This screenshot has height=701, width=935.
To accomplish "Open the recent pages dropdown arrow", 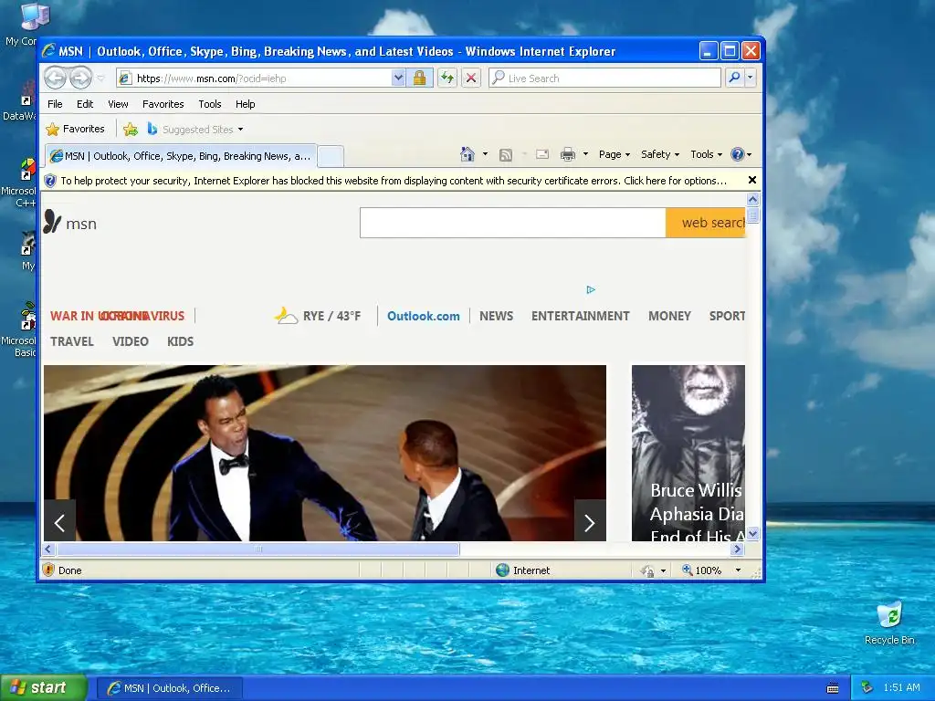I will click(100, 78).
